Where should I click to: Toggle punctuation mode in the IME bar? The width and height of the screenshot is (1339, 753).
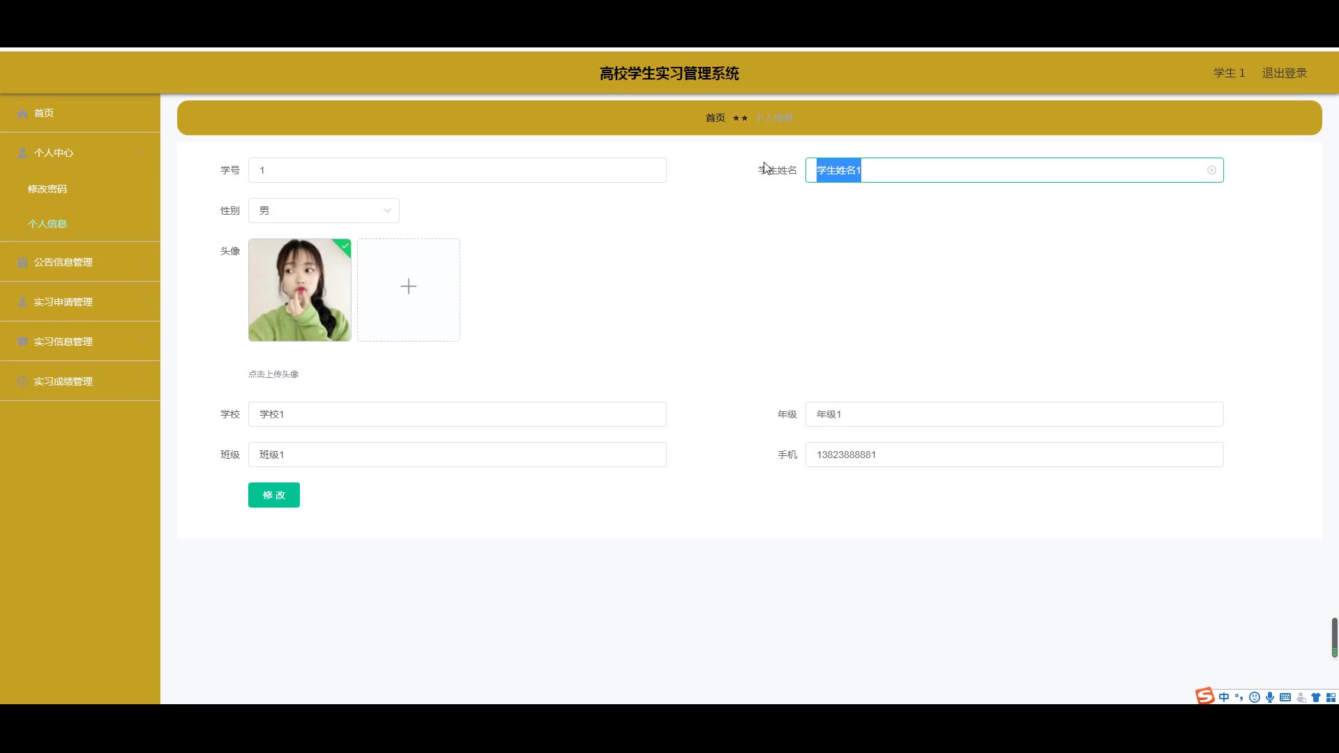pyautogui.click(x=1239, y=697)
